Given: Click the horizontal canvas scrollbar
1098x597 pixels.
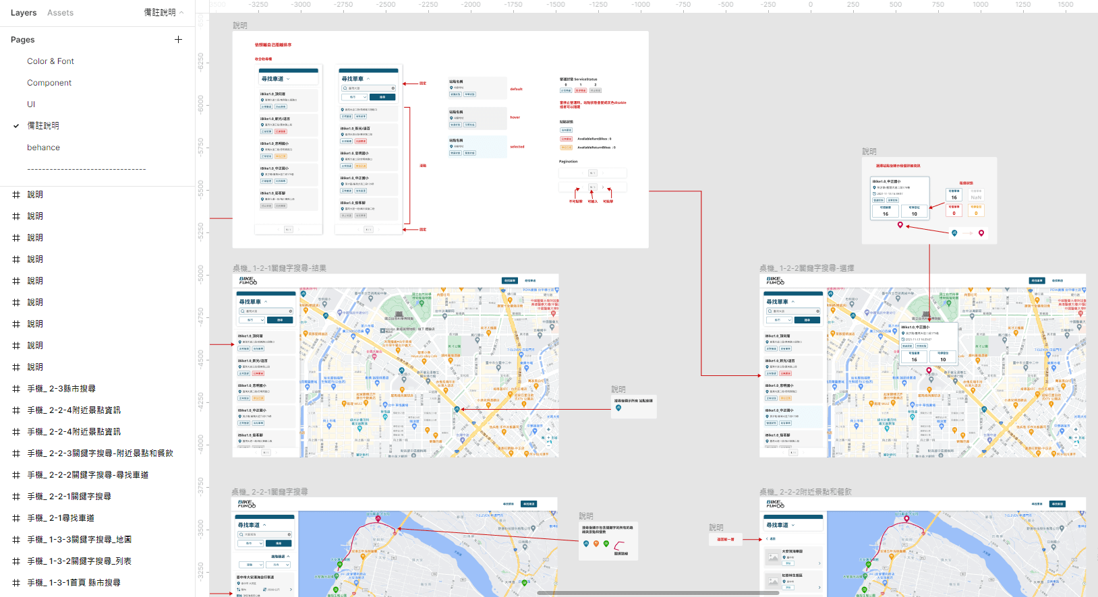Looking at the screenshot, I should coord(658,594).
